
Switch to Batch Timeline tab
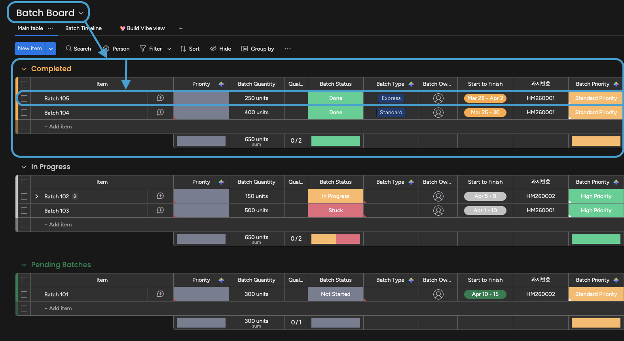[x=83, y=28]
